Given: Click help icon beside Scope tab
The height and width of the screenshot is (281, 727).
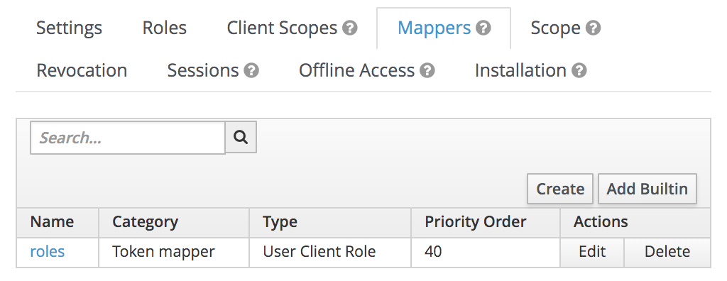Looking at the screenshot, I should (x=593, y=28).
